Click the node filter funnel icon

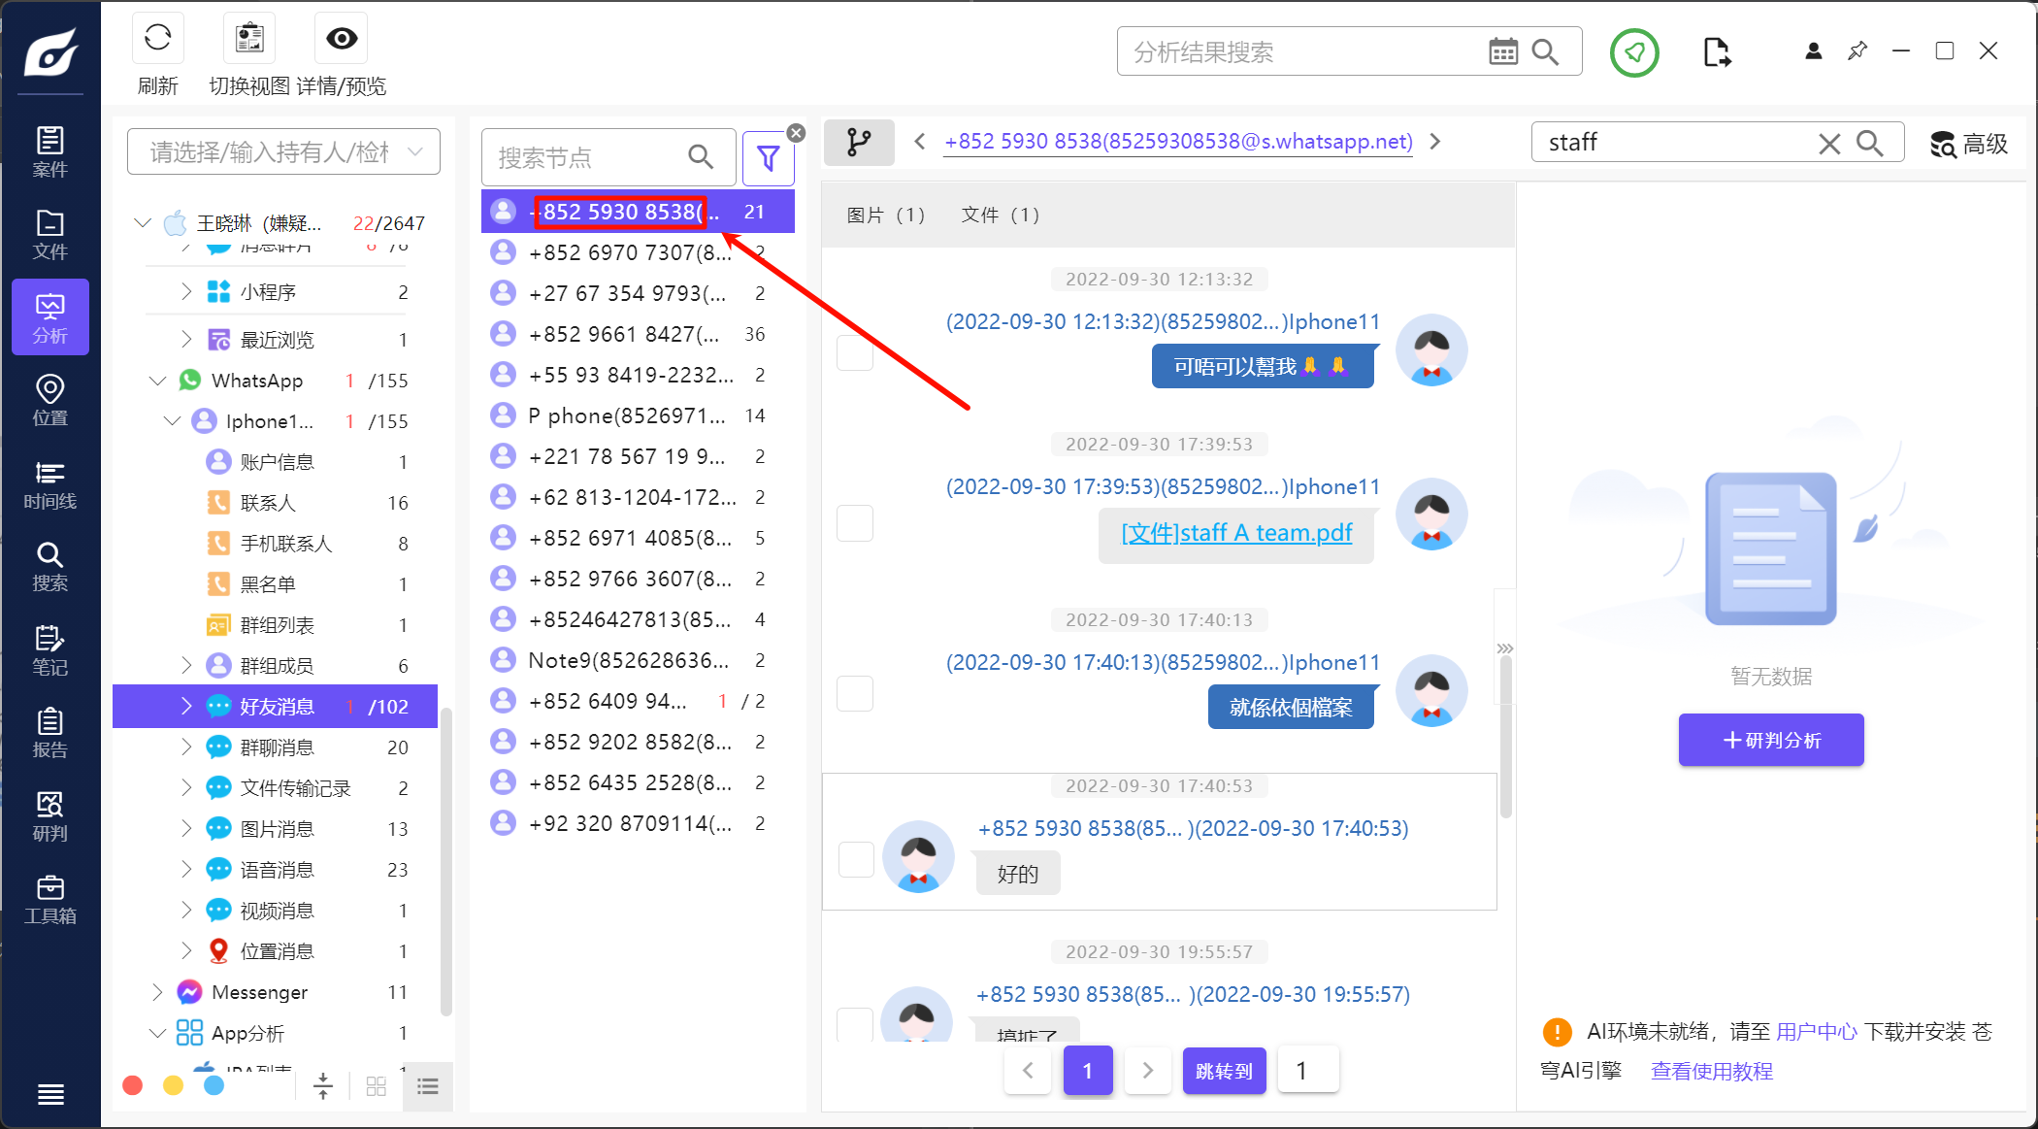768,157
